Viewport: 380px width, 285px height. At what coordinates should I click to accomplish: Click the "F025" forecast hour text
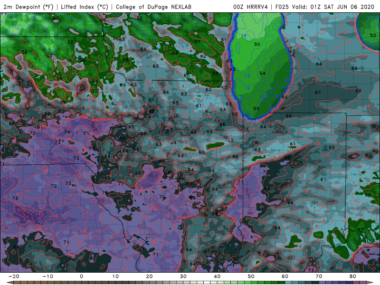coord(282,7)
